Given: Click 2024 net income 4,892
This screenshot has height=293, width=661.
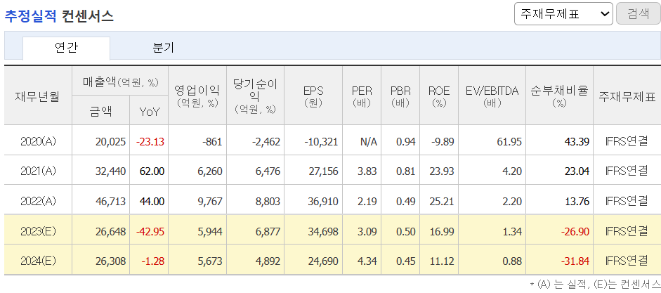Looking at the screenshot, I should [267, 261].
